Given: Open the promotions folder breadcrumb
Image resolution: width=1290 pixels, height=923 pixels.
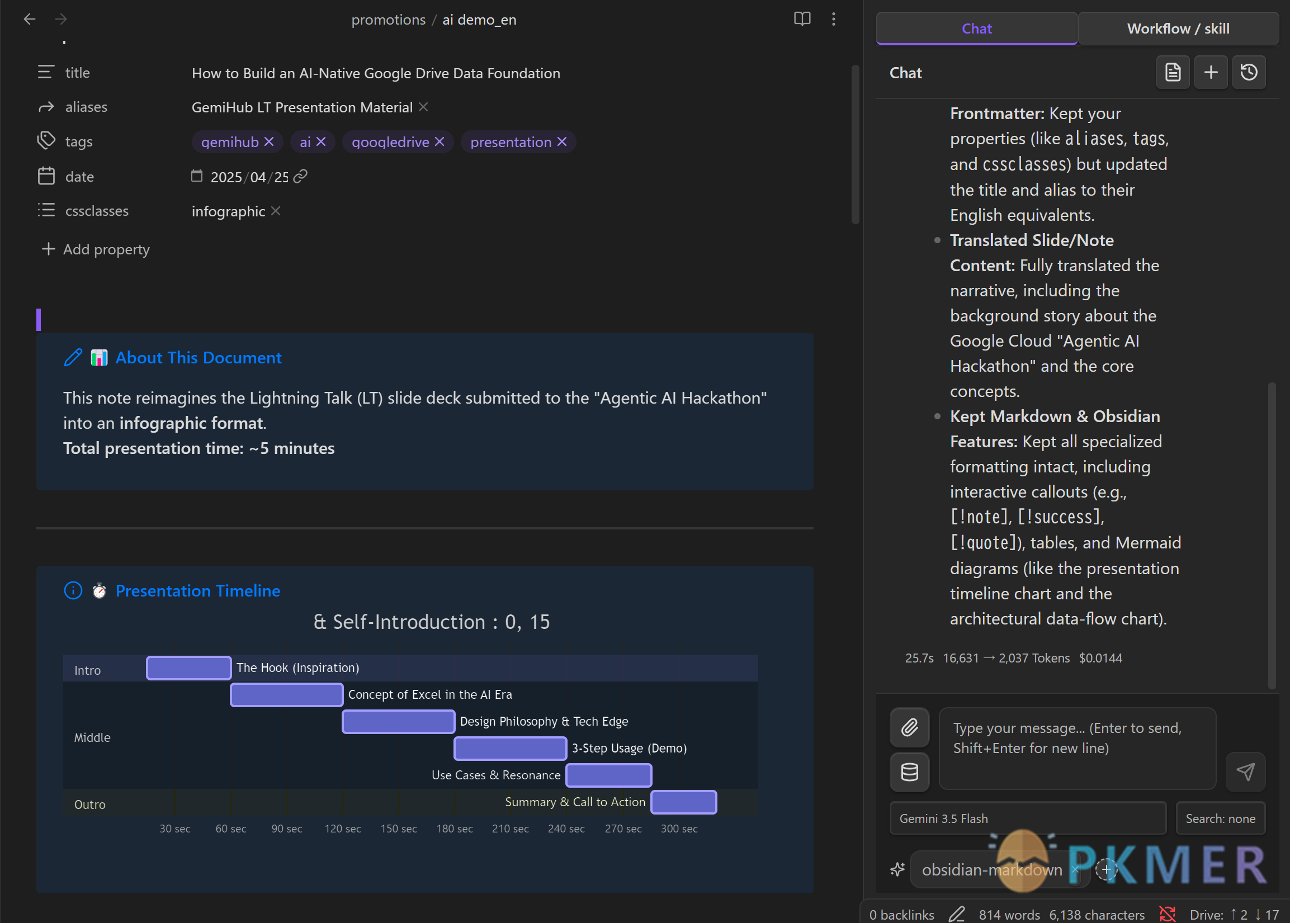Looking at the screenshot, I should [x=388, y=20].
